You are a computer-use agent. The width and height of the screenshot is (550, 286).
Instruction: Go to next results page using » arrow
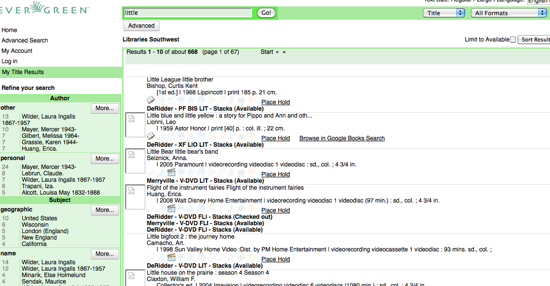click(284, 52)
